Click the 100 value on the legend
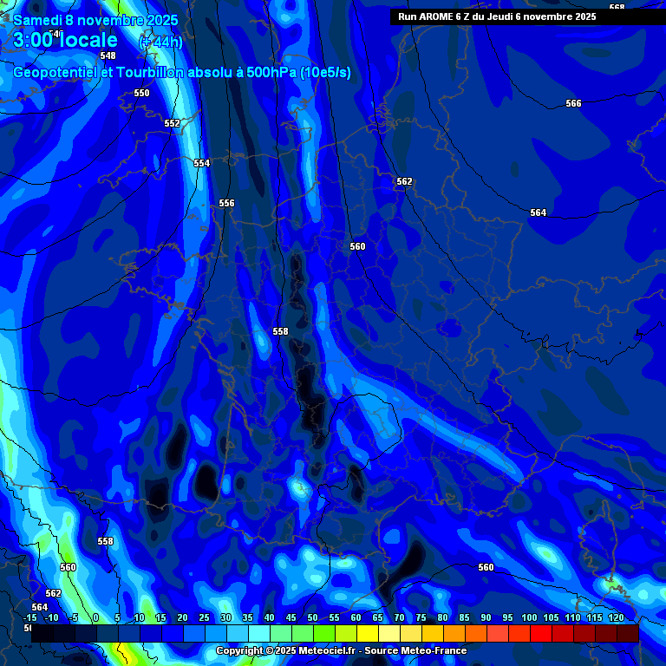666x666 pixels. click(x=530, y=617)
